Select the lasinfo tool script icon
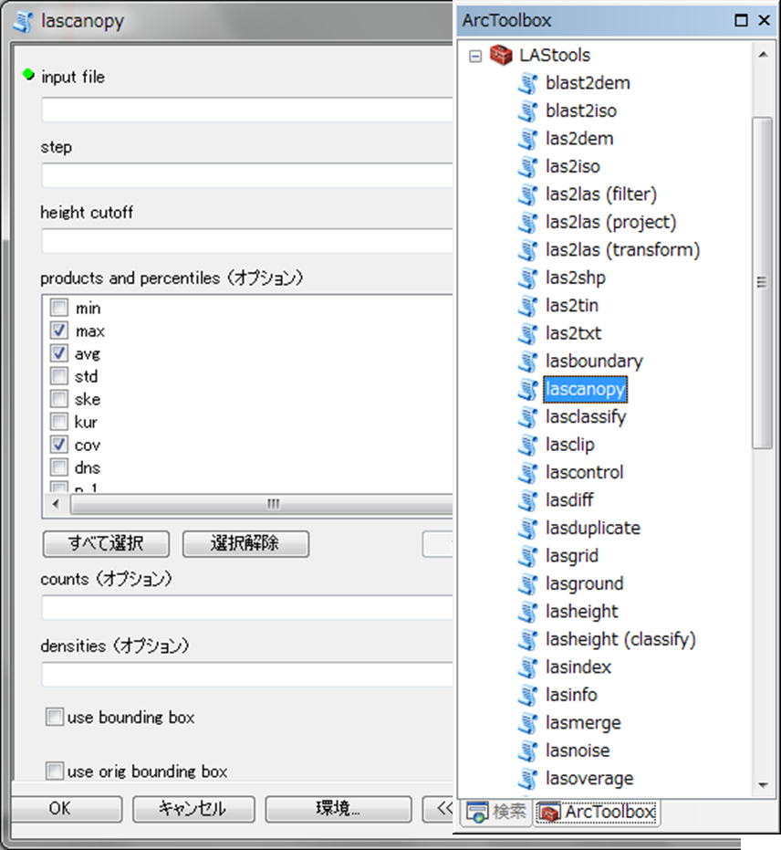The height and width of the screenshot is (850, 781). pos(527,696)
